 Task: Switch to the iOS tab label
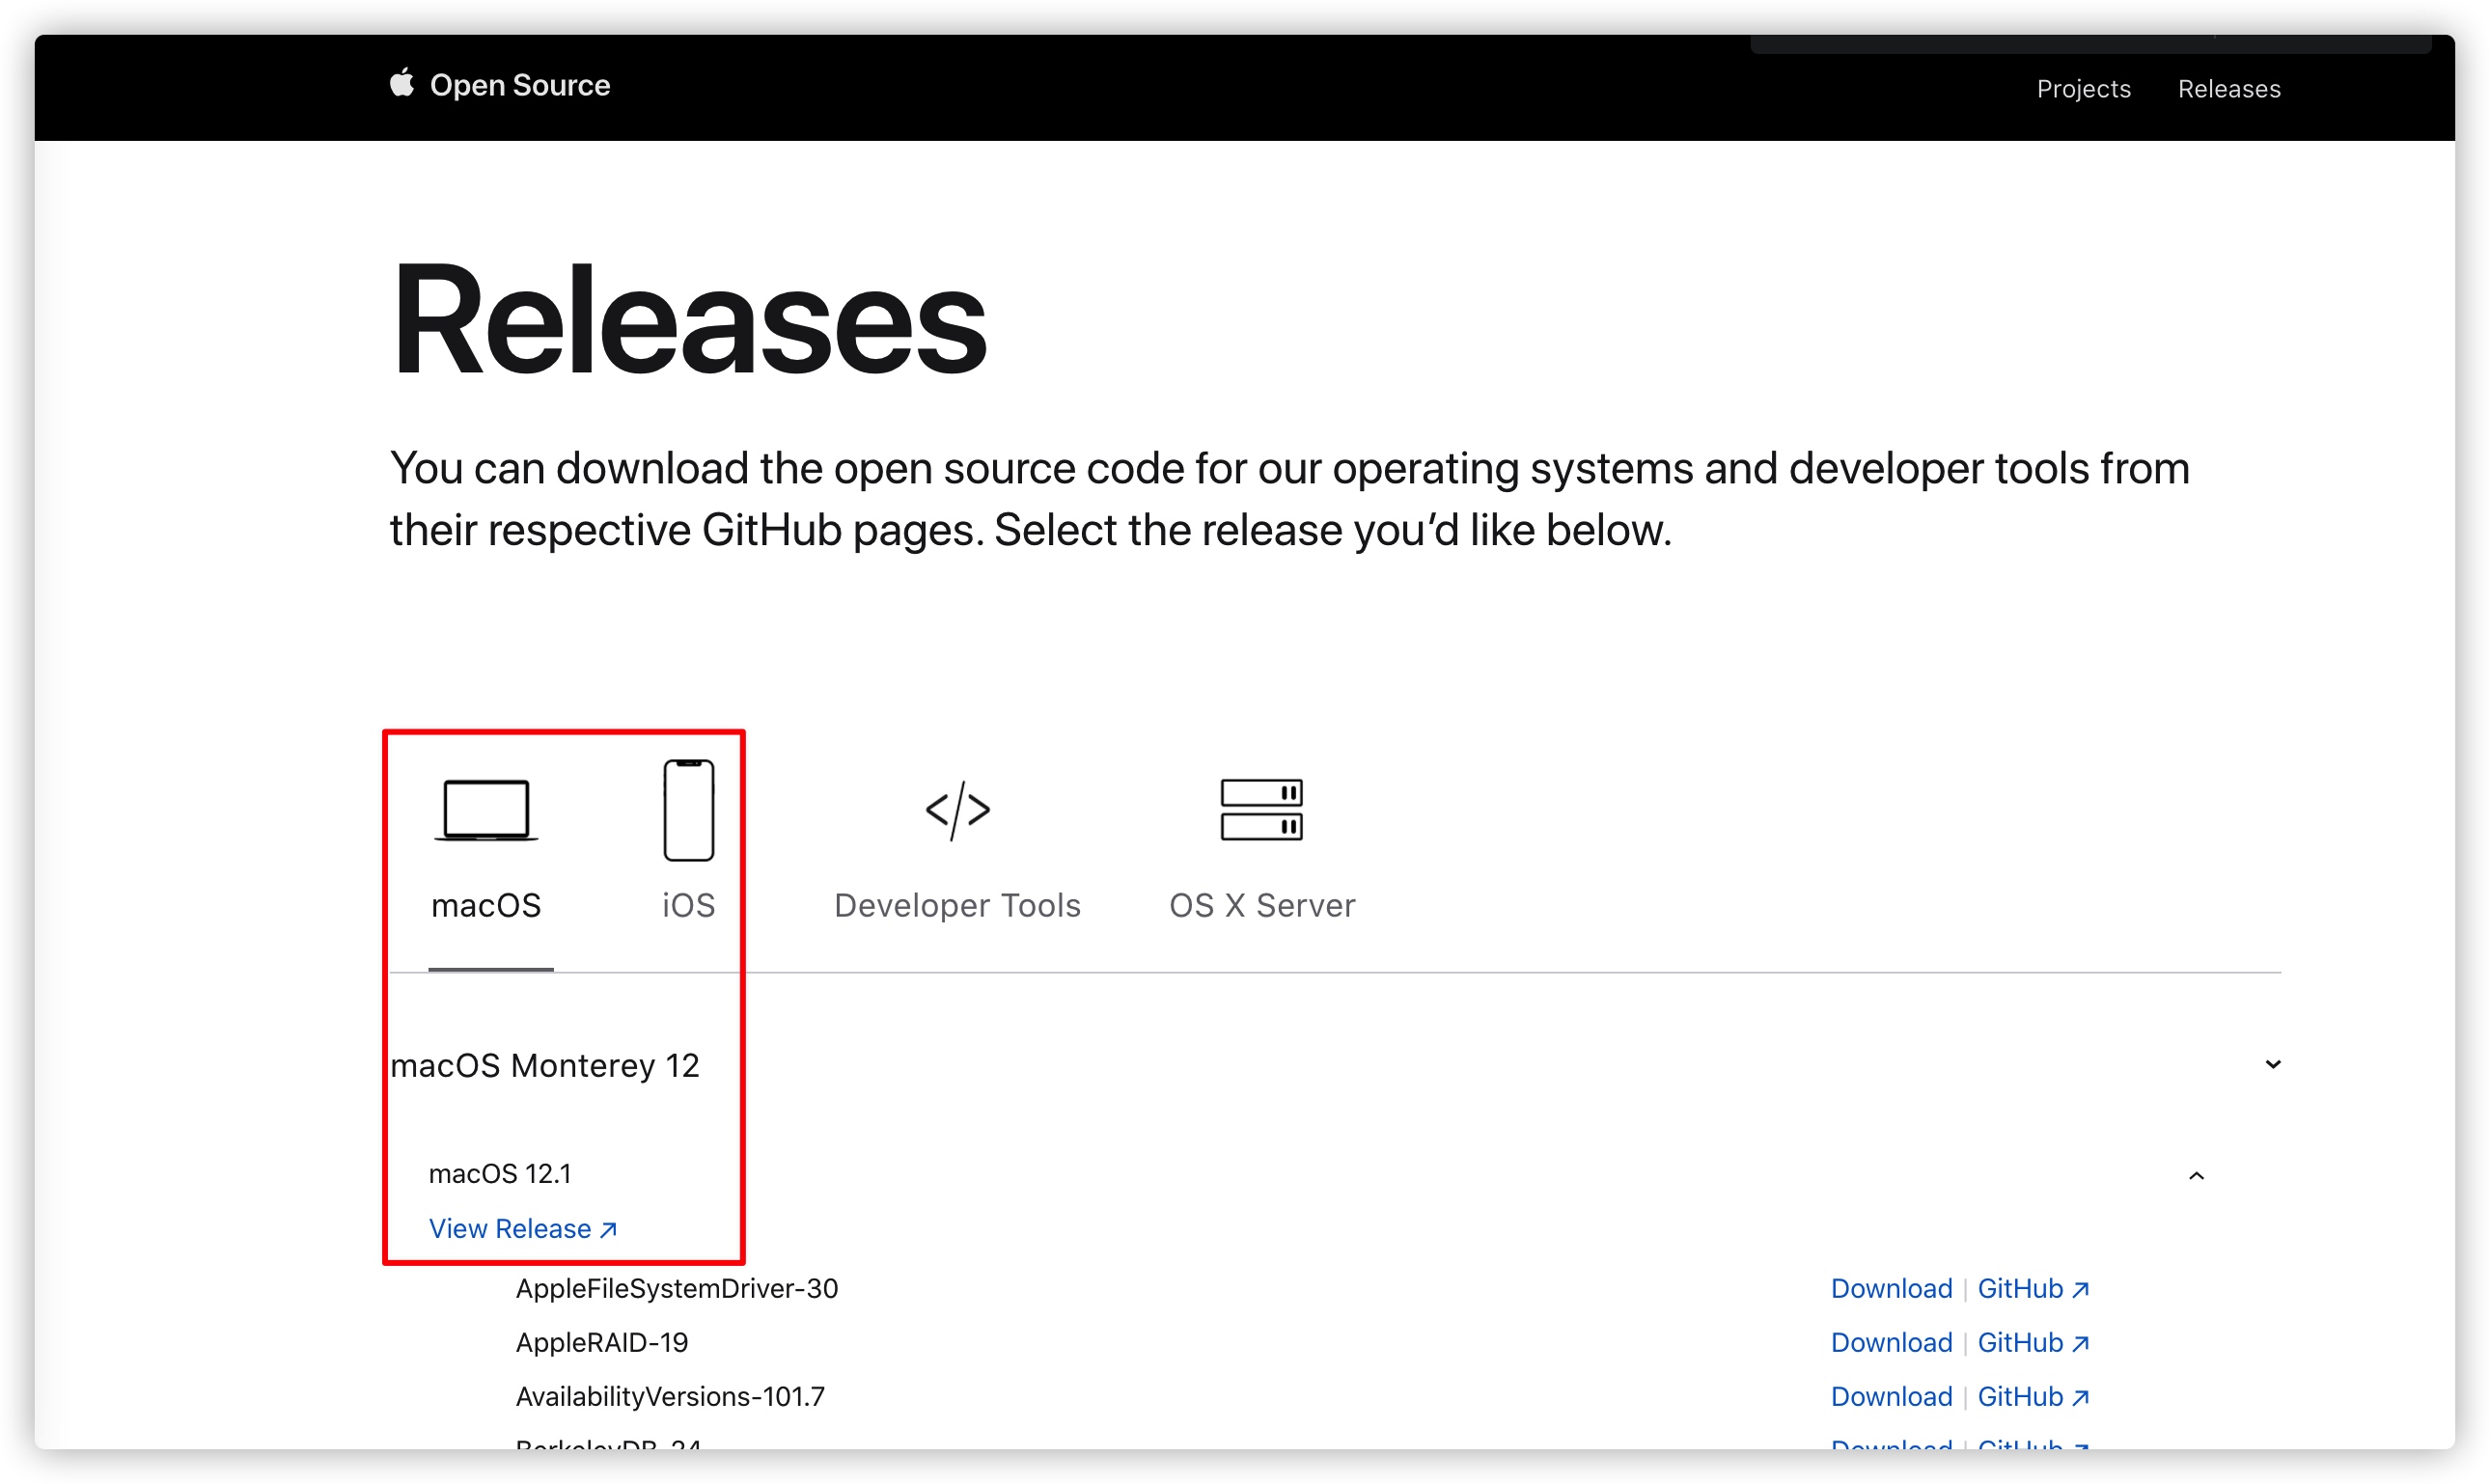[688, 906]
